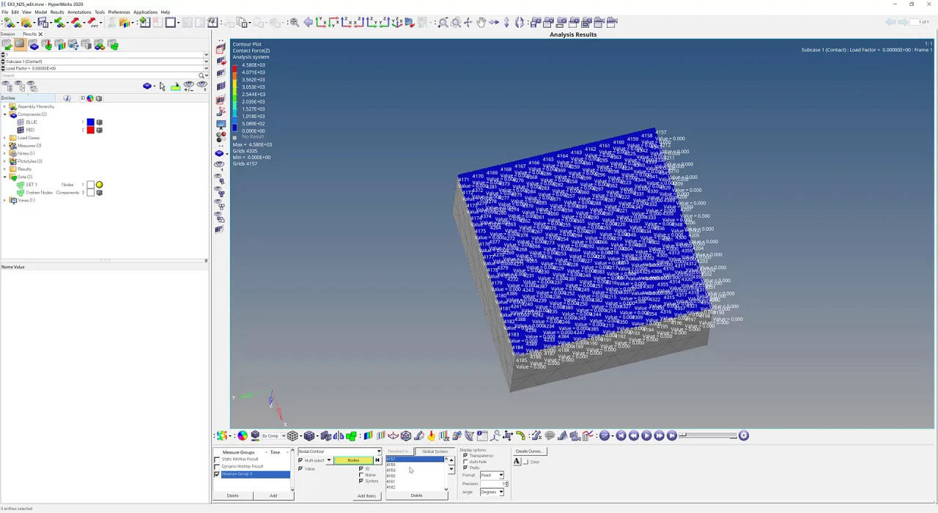
Task: Toggle the Multi select checkbox
Action: [300, 460]
